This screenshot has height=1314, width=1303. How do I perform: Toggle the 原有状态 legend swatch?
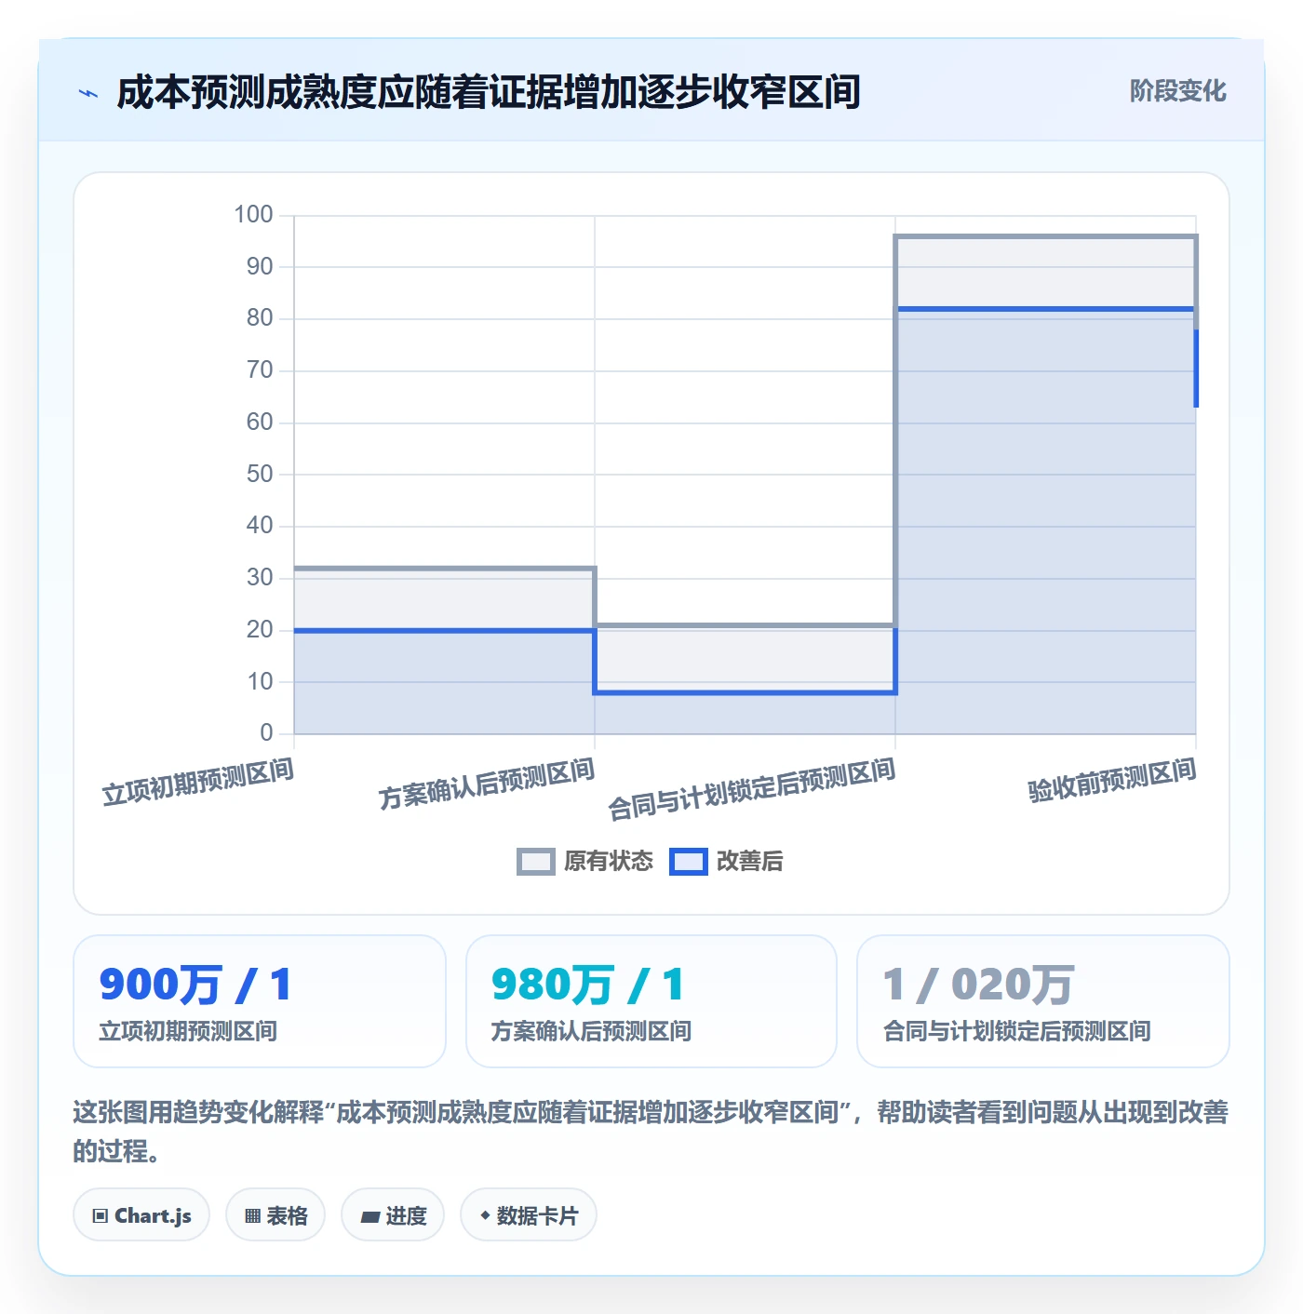coord(535,862)
